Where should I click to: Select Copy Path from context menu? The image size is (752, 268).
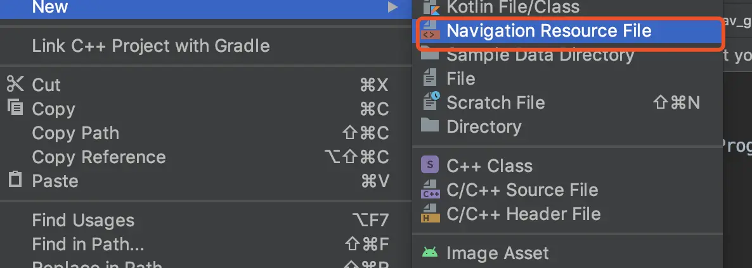75,133
